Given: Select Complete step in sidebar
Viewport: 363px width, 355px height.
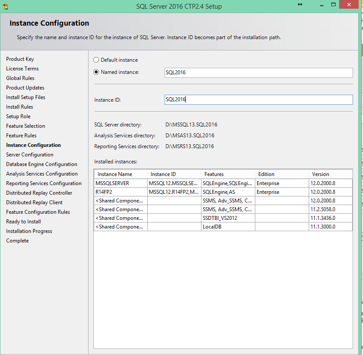Looking at the screenshot, I should click(x=17, y=241).
